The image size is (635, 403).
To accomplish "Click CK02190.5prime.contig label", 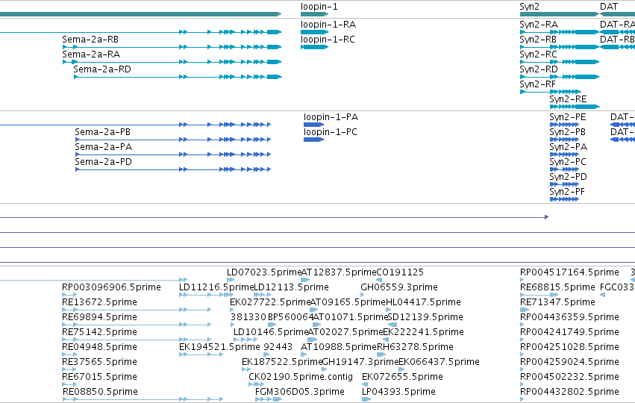I will pos(301,377).
